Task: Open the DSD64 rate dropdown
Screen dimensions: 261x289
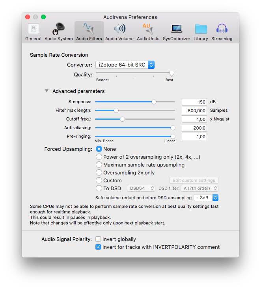Action: 141,188
